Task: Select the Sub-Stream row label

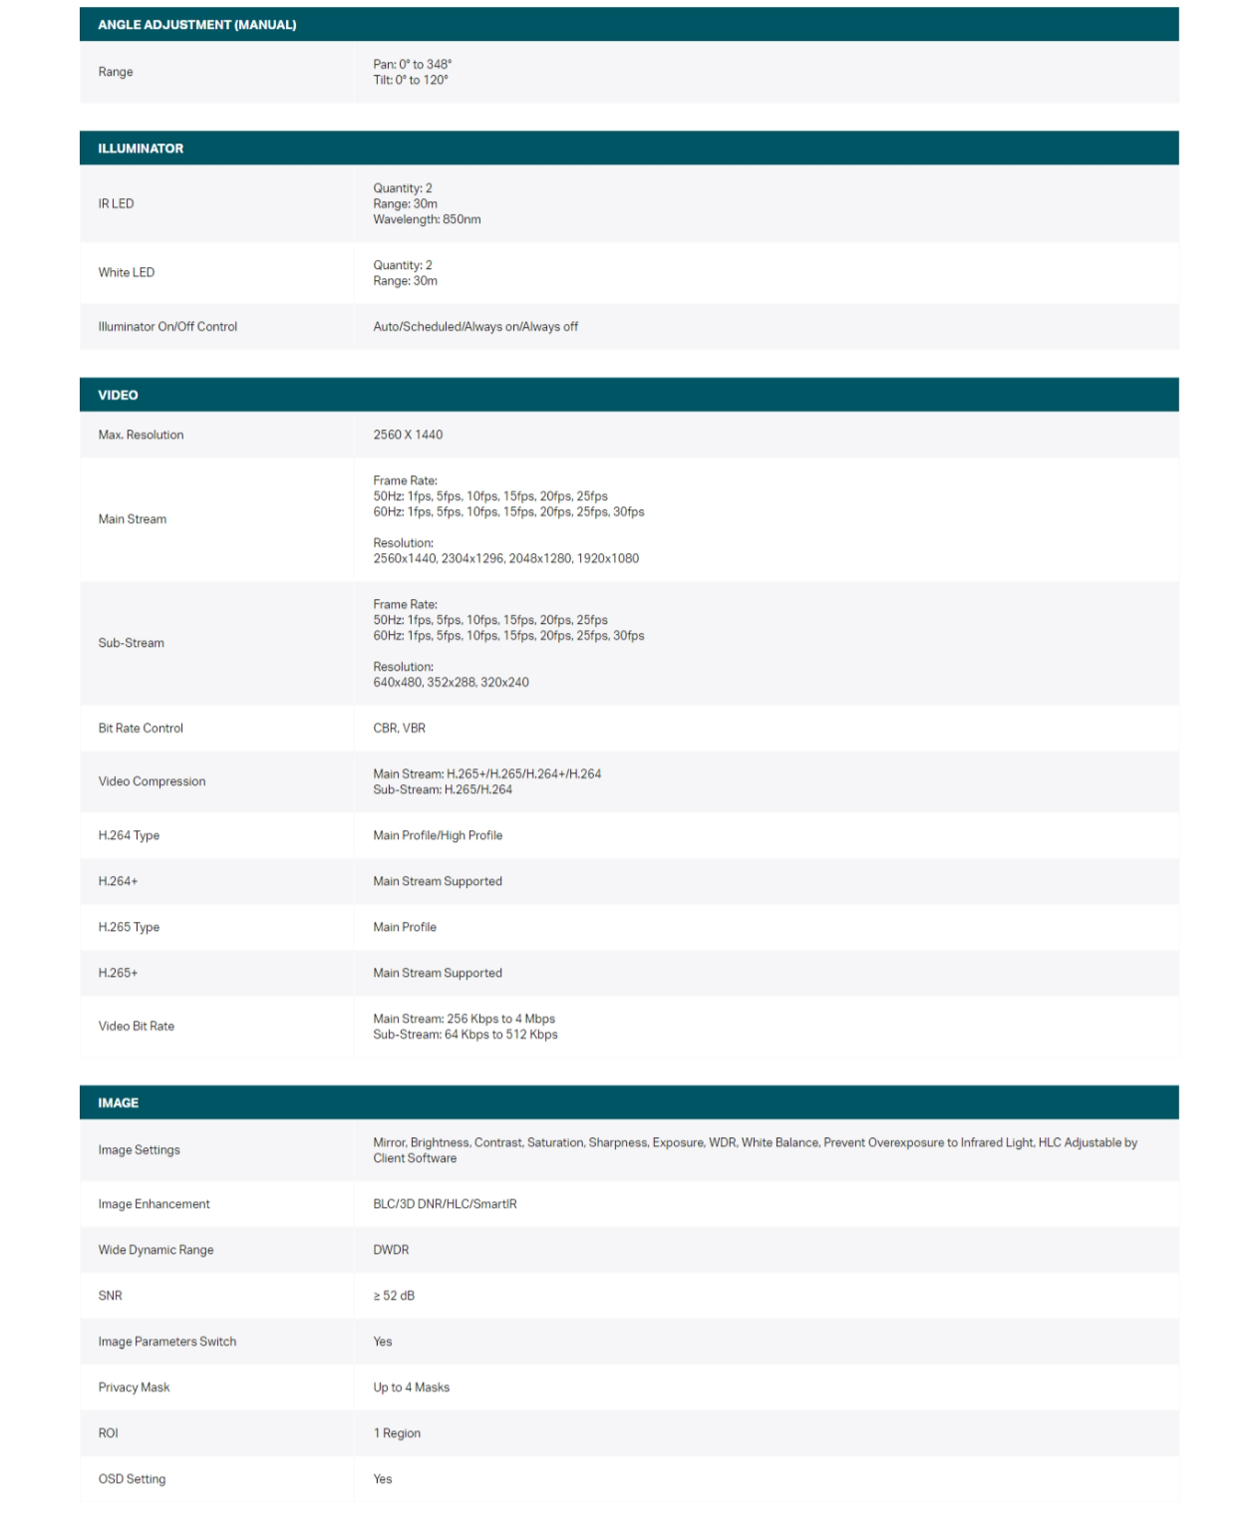Action: point(131,643)
